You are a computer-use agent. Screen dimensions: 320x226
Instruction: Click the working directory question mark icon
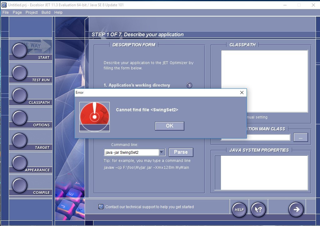tap(189, 85)
